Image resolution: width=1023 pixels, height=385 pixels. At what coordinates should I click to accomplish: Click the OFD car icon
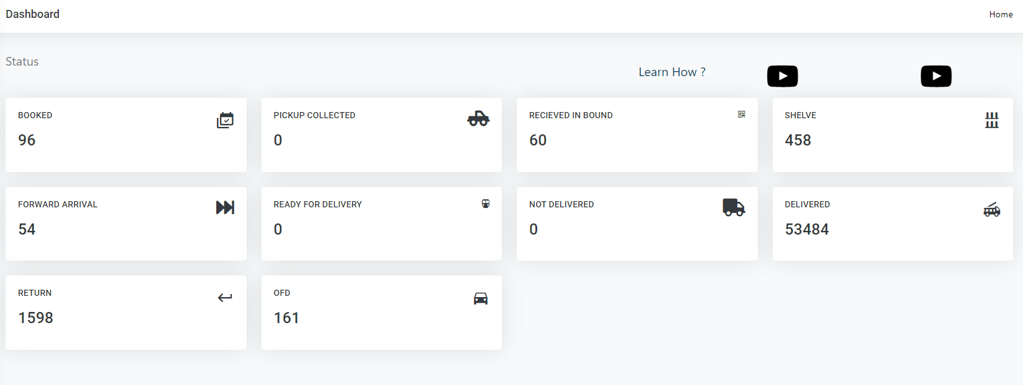pyautogui.click(x=481, y=298)
